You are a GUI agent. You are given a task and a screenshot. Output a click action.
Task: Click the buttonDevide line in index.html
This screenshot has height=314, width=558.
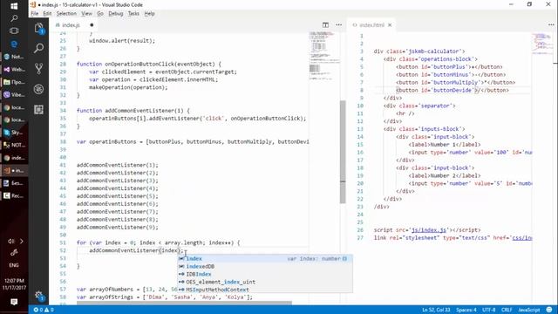(x=453, y=90)
